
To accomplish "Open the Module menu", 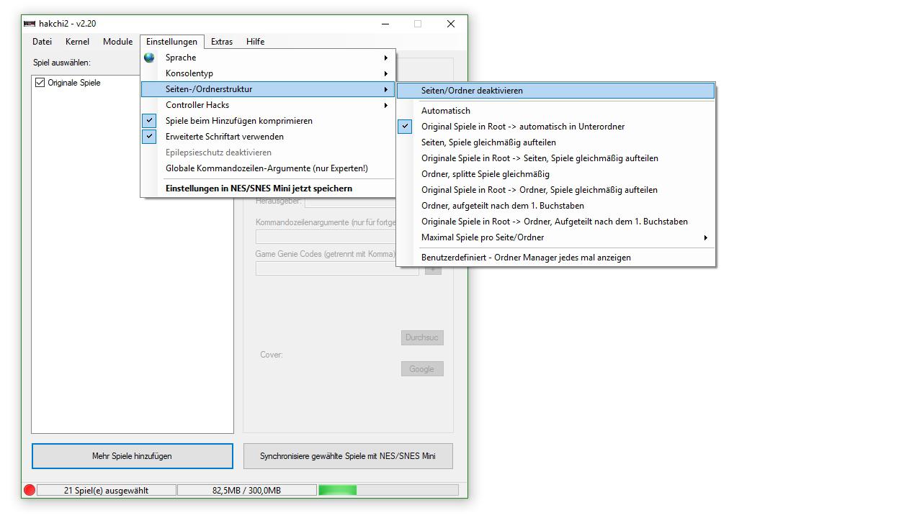I will click(117, 42).
